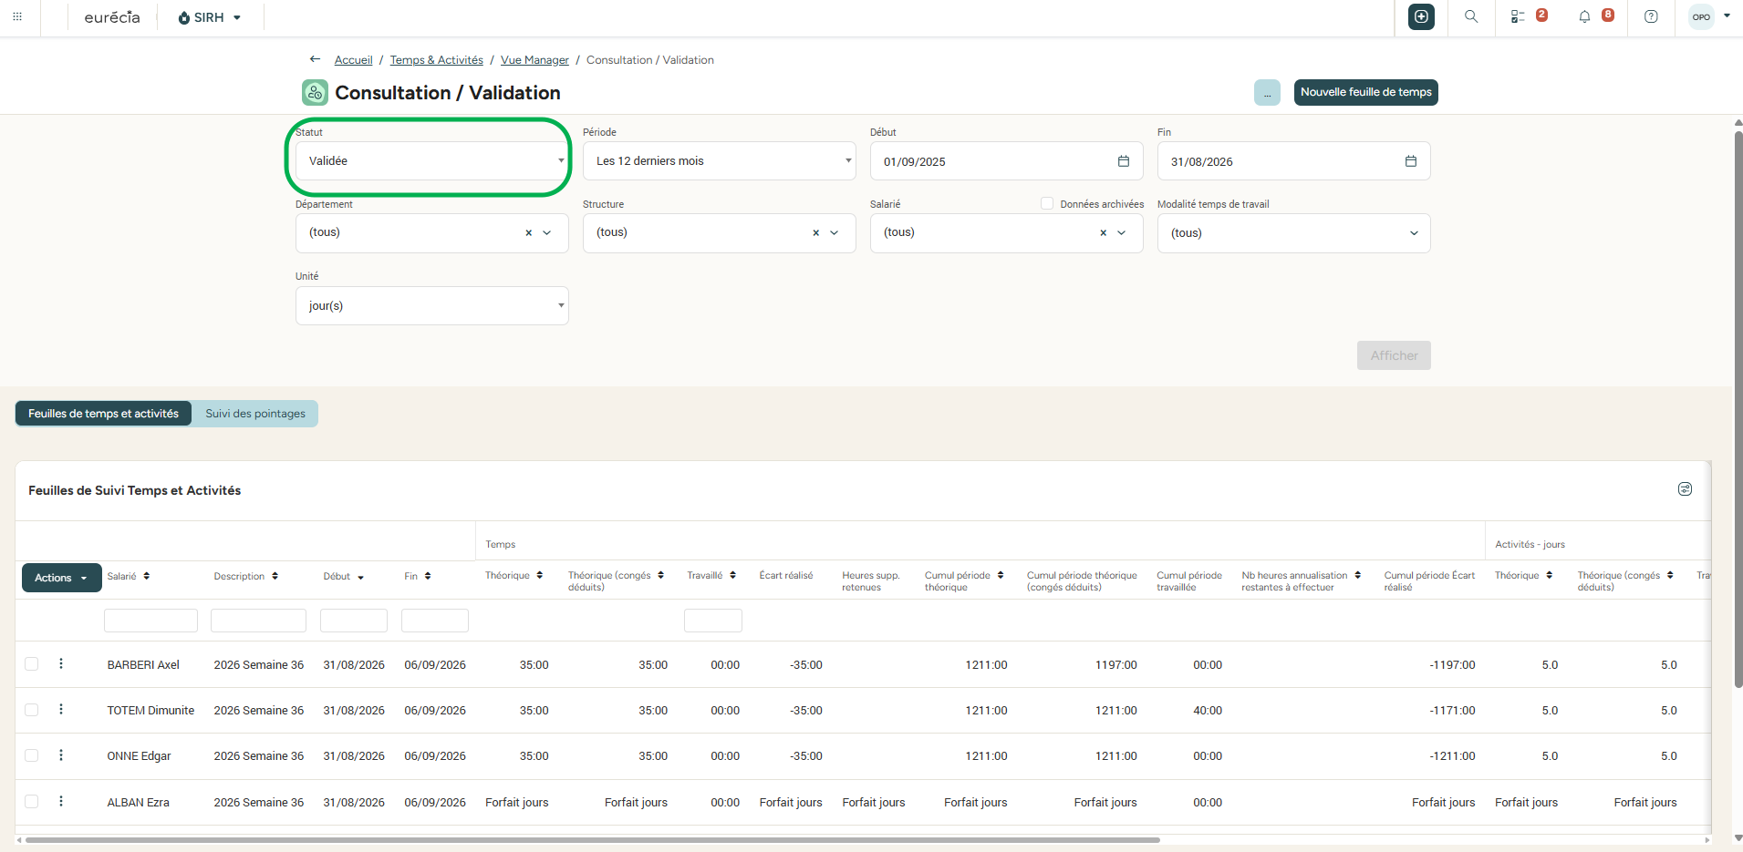Clear the Département filter with its X
1743x852 pixels.
(528, 233)
